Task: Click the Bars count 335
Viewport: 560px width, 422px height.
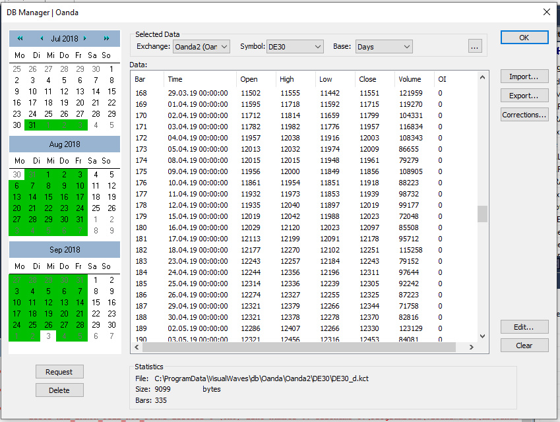Action: click(x=161, y=400)
